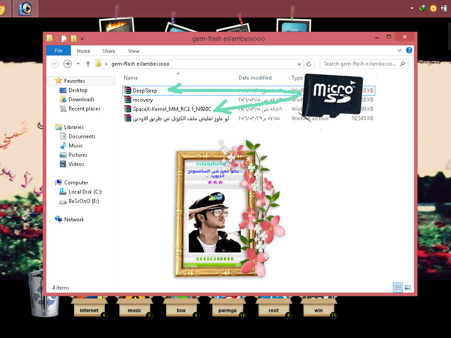The width and height of the screenshot is (451, 338).
Task: Click the globe network tray icon
Action: click(x=422, y=8)
